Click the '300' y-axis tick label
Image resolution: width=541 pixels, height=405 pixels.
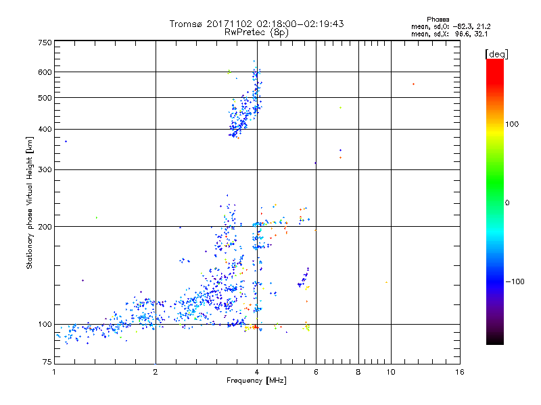tap(45, 170)
